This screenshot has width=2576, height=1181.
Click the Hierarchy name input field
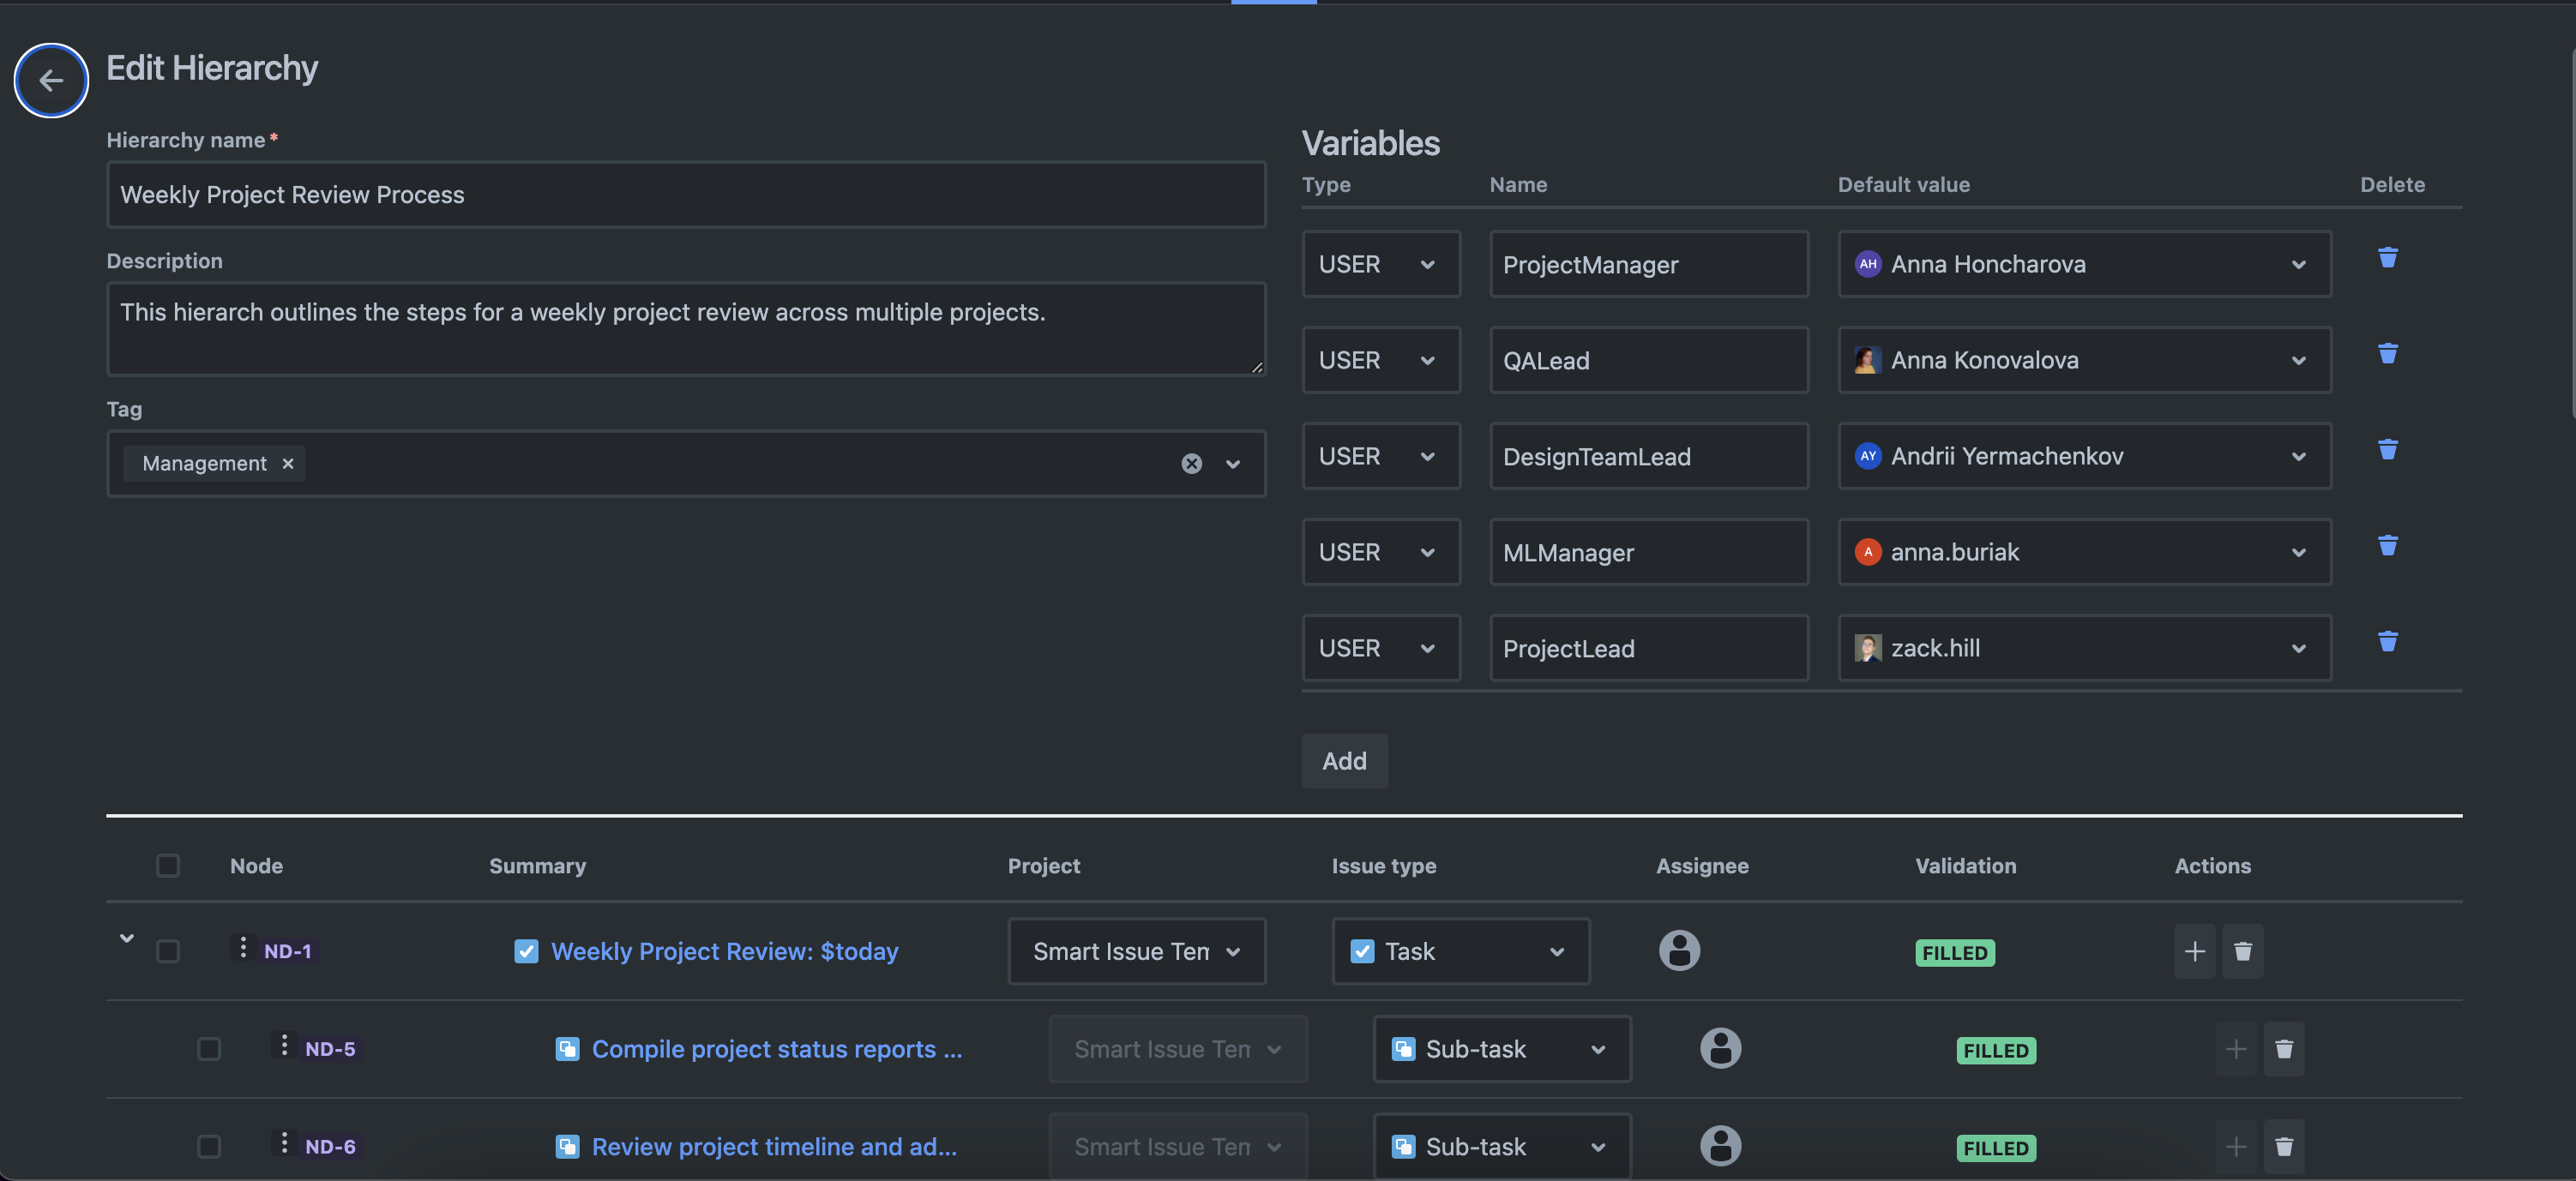686,195
